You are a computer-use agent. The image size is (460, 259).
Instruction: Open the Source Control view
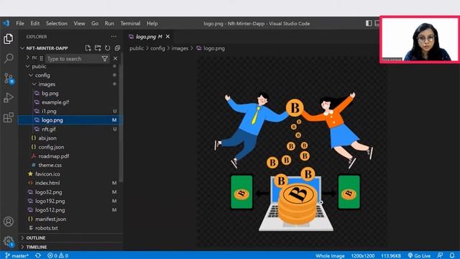click(x=9, y=78)
